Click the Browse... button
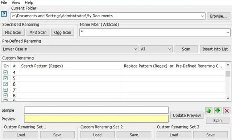The height and width of the screenshot is (140, 232). 218,16
